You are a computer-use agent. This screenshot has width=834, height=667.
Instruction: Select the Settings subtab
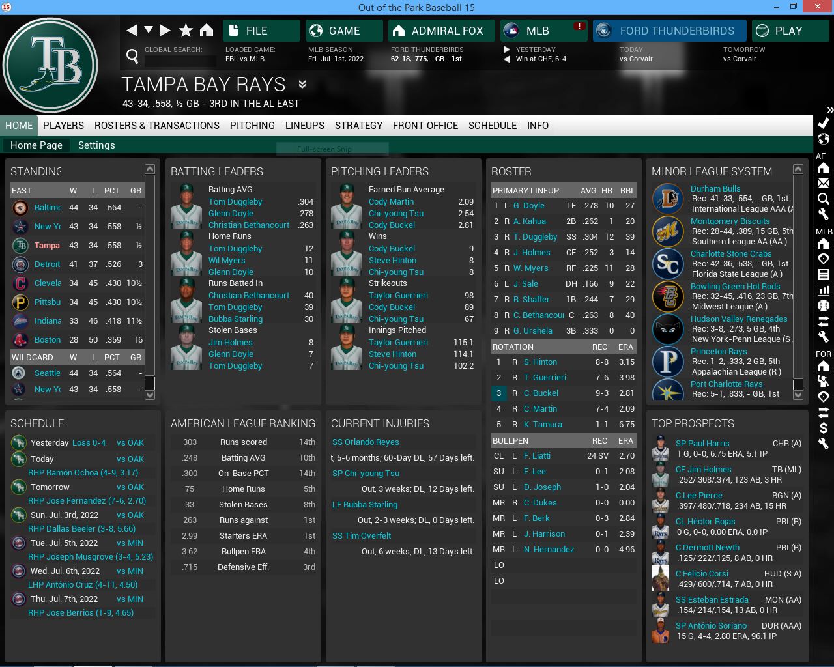[96, 145]
